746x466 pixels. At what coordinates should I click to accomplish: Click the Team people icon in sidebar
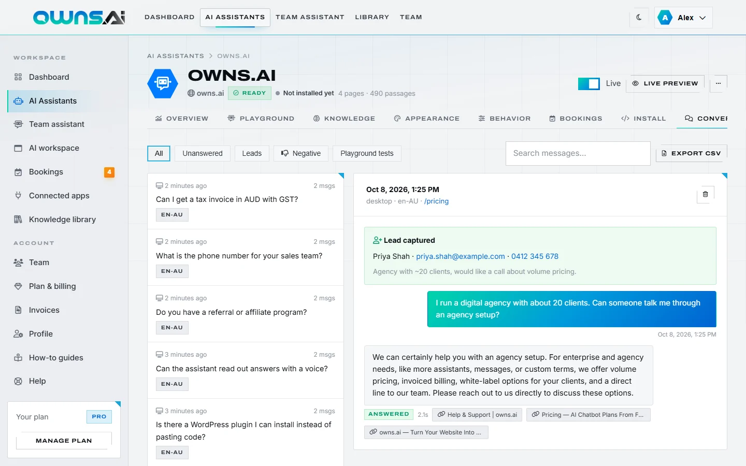point(18,263)
